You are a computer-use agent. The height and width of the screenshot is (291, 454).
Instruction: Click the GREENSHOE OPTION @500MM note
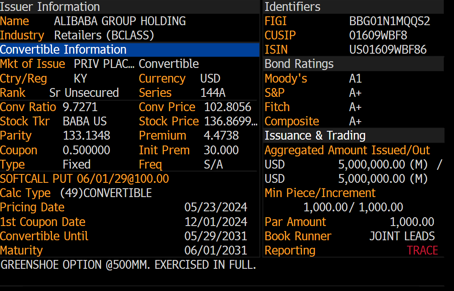(128, 265)
